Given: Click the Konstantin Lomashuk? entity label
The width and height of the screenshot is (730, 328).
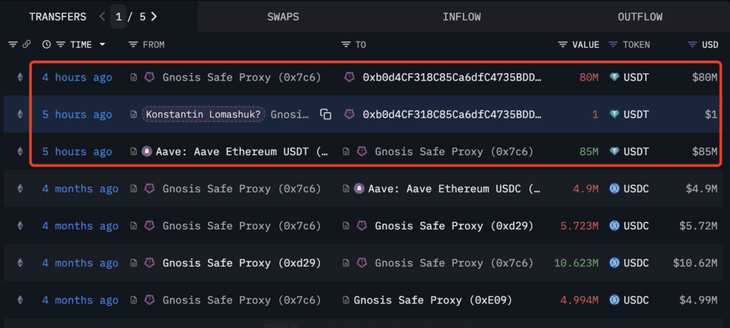Looking at the screenshot, I should point(203,114).
